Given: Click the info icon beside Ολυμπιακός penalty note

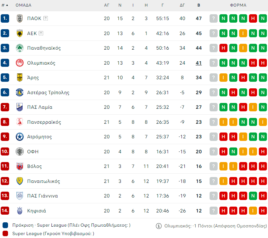Looking at the screenshot, I should (159, 226).
